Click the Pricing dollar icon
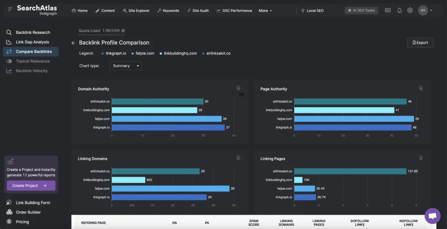 coord(9,222)
